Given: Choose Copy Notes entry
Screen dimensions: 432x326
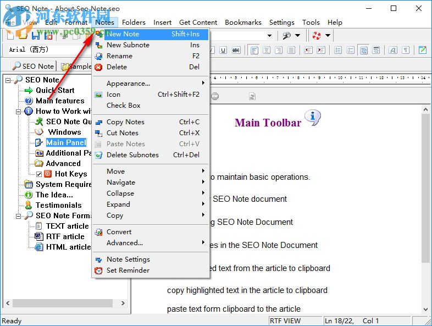Looking at the screenshot, I should coord(151,122).
